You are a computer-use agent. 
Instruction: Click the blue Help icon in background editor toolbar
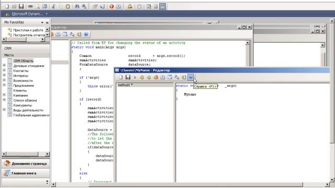(86, 34)
